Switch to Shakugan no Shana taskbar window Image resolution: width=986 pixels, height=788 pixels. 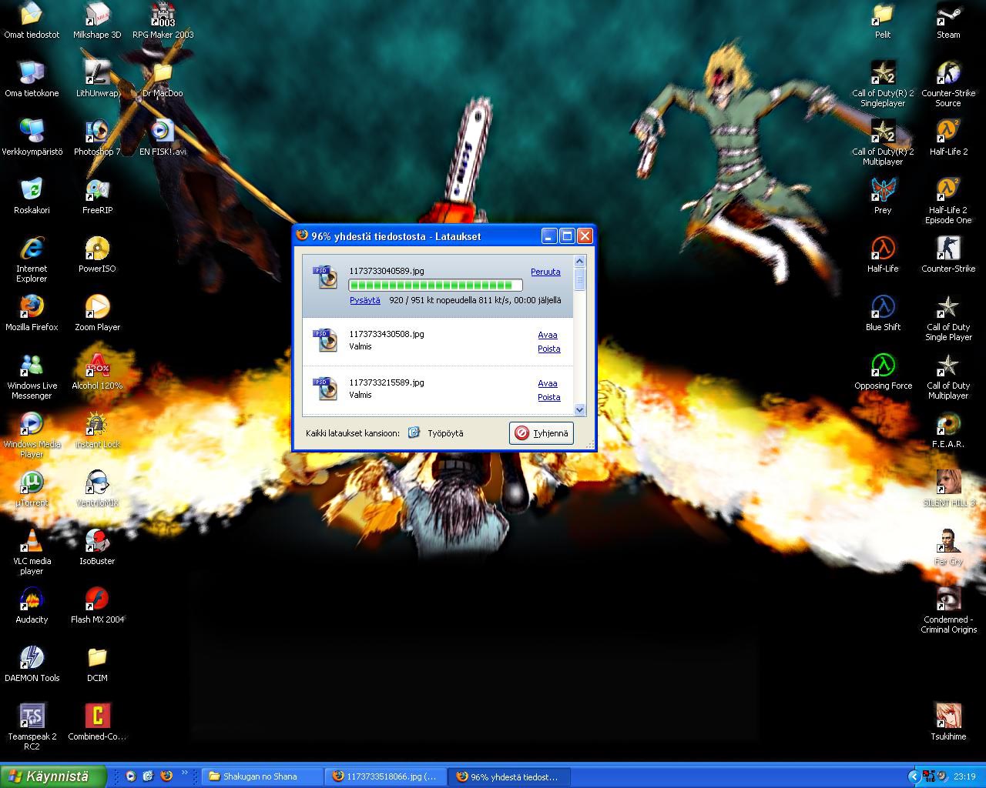click(262, 776)
